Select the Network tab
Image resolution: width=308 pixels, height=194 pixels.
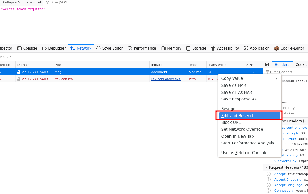[81, 48]
